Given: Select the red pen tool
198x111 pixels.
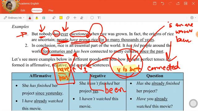Looking at the screenshot, I should click(30, 18).
